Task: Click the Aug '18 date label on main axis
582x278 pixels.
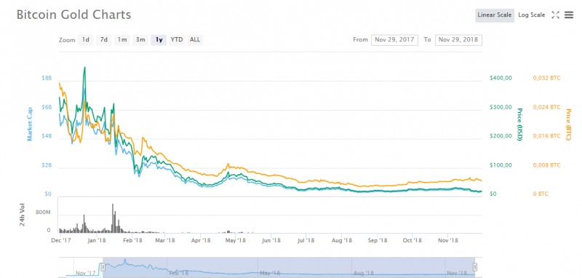Action: (x=342, y=240)
